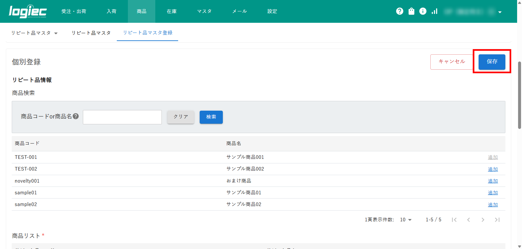Go to the first results page
The image size is (522, 249).
[x=454, y=220]
